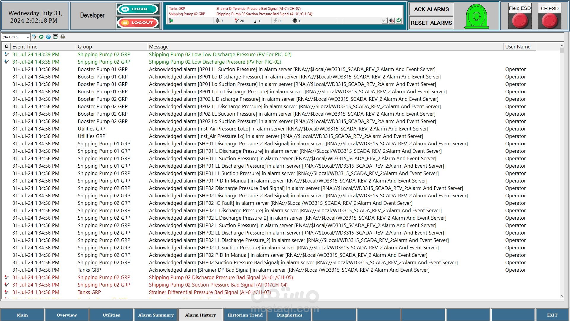Image resolution: width=570 pixels, height=321 pixels.
Task: Open the event details list icon
Action: click(x=56, y=37)
